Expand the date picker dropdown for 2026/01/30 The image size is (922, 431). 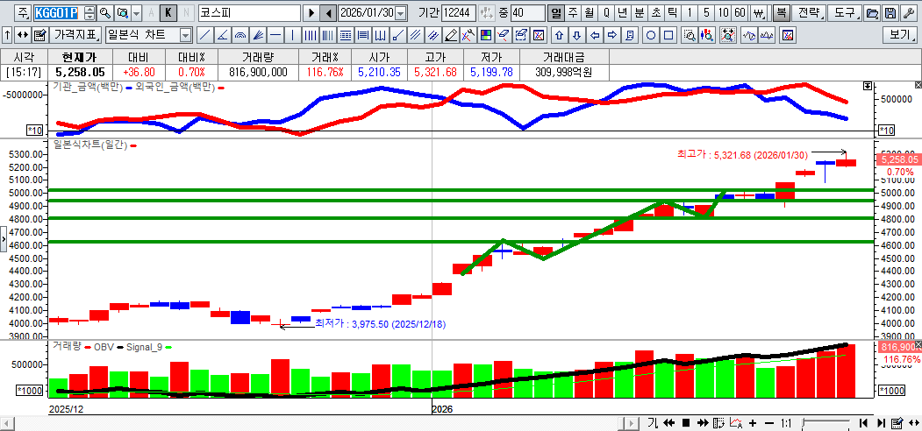click(x=401, y=13)
